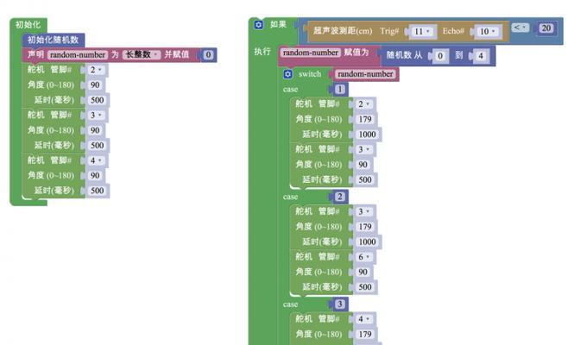Edit the initial value 0 after 并赋值

208,55
